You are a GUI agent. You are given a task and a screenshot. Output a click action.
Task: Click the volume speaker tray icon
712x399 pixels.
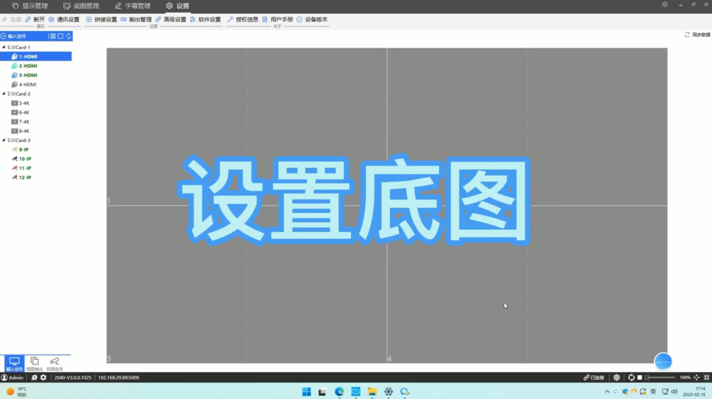674,392
